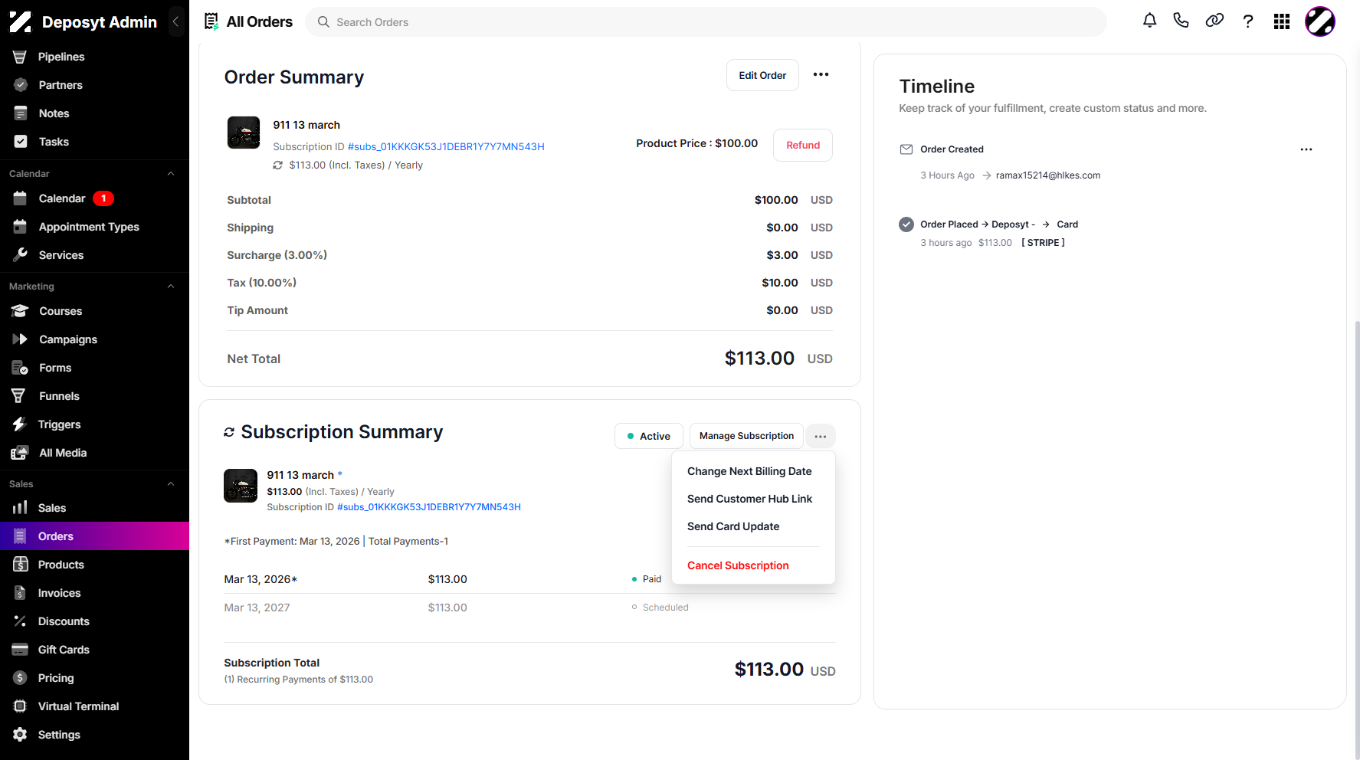Screen dimensions: 1360x760
Task: Toggle Subscription Summary three-dot menu
Action: tap(820, 436)
